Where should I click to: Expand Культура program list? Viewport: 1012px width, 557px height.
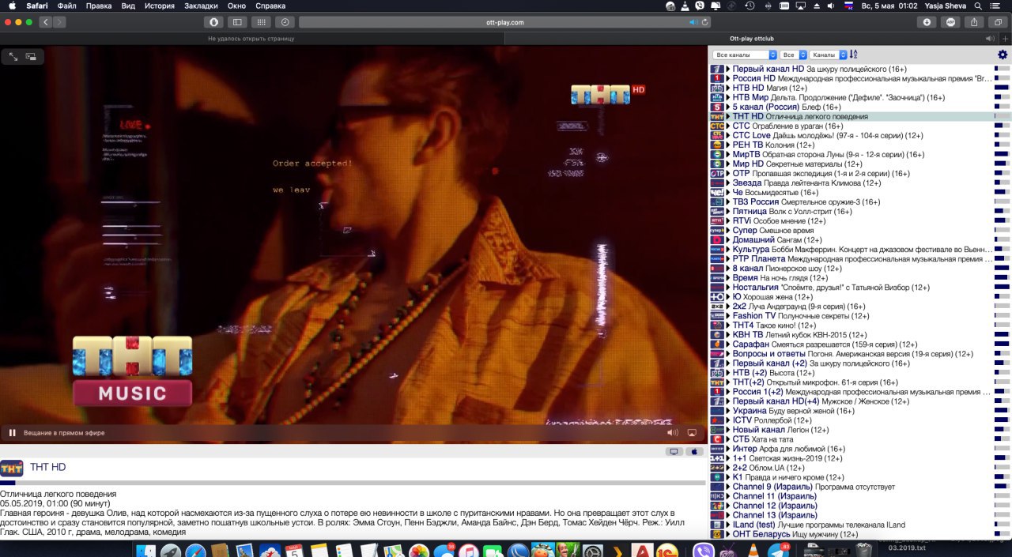[x=728, y=250]
